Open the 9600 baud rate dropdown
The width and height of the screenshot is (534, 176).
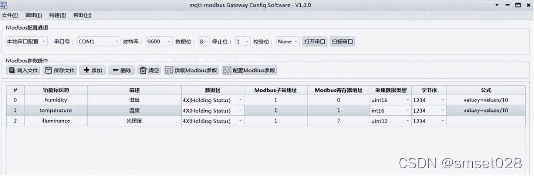(159, 42)
